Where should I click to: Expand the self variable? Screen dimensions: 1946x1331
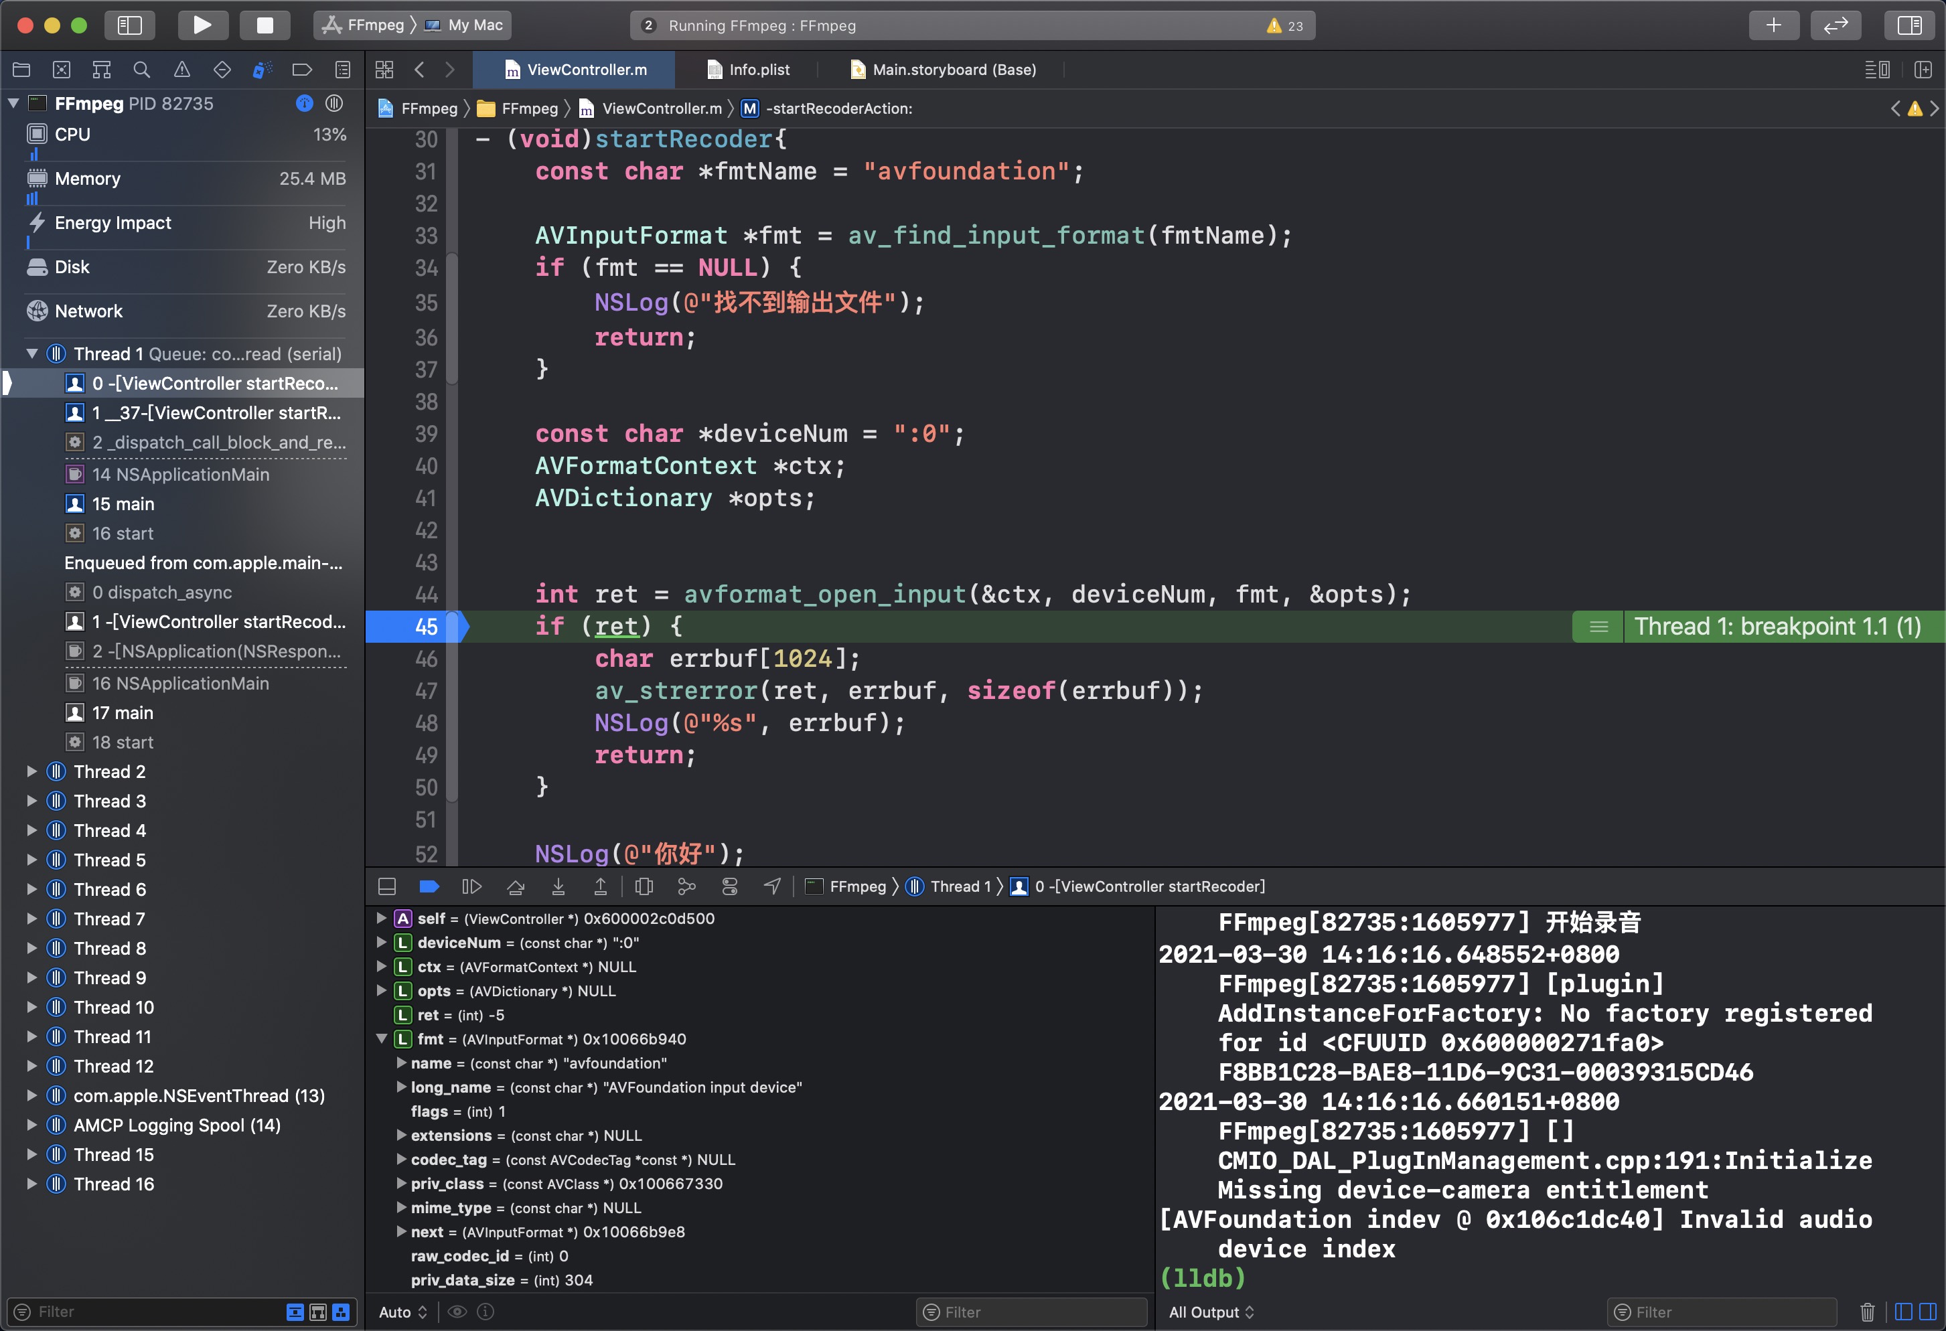coord(382,919)
